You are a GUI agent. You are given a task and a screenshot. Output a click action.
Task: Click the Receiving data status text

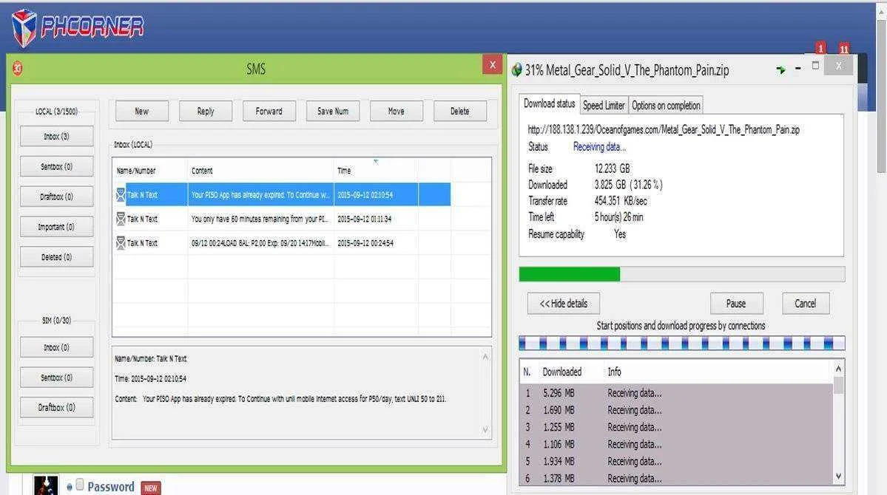(x=599, y=147)
